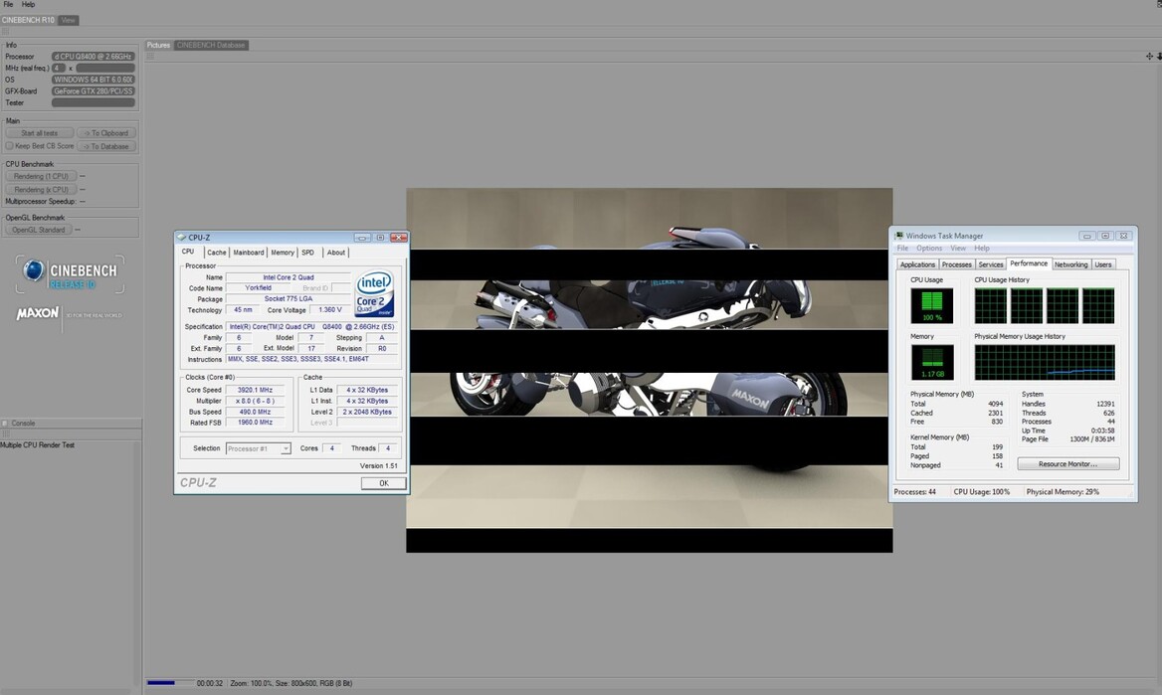Click the OS info field

[x=94, y=80]
